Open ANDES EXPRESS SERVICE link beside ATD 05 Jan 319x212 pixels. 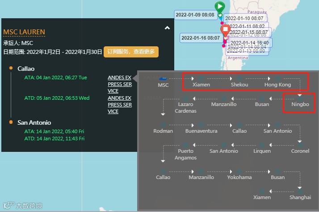coord(120,105)
